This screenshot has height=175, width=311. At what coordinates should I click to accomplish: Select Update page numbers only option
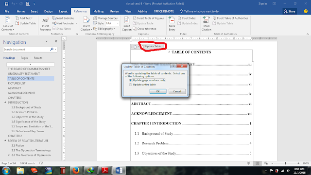point(147,80)
